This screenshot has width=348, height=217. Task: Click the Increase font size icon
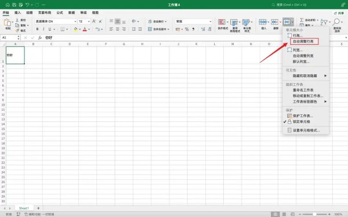(94, 21)
